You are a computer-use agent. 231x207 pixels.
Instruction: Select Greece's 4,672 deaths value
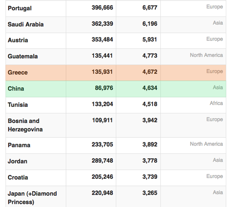click(150, 72)
